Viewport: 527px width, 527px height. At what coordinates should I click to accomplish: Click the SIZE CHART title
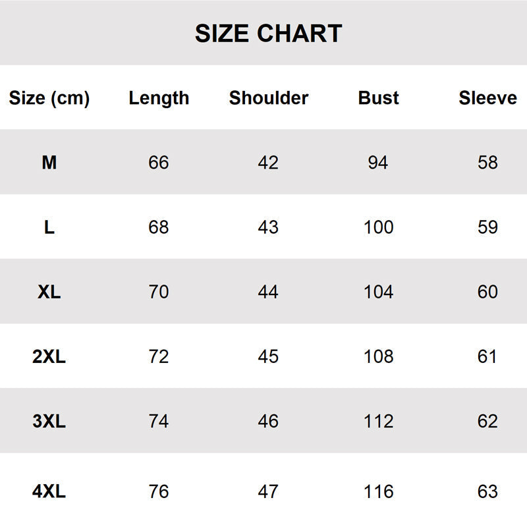pos(268,34)
